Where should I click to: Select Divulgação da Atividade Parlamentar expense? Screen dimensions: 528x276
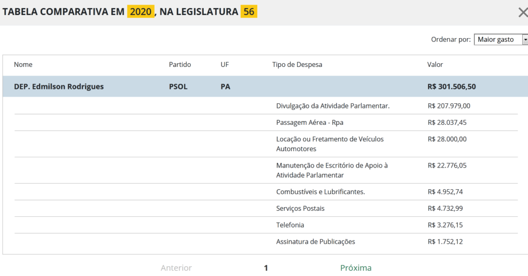333,106
